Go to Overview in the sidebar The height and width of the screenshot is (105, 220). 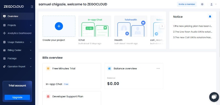[17, 16]
